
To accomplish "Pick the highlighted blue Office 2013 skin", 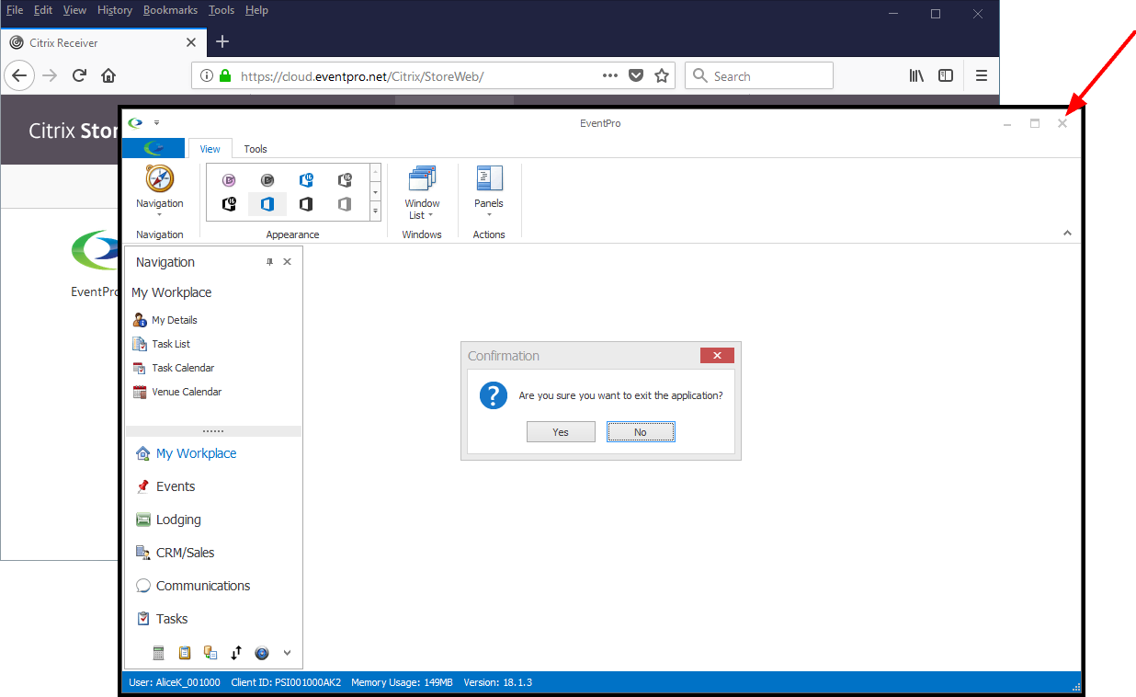I will point(267,204).
